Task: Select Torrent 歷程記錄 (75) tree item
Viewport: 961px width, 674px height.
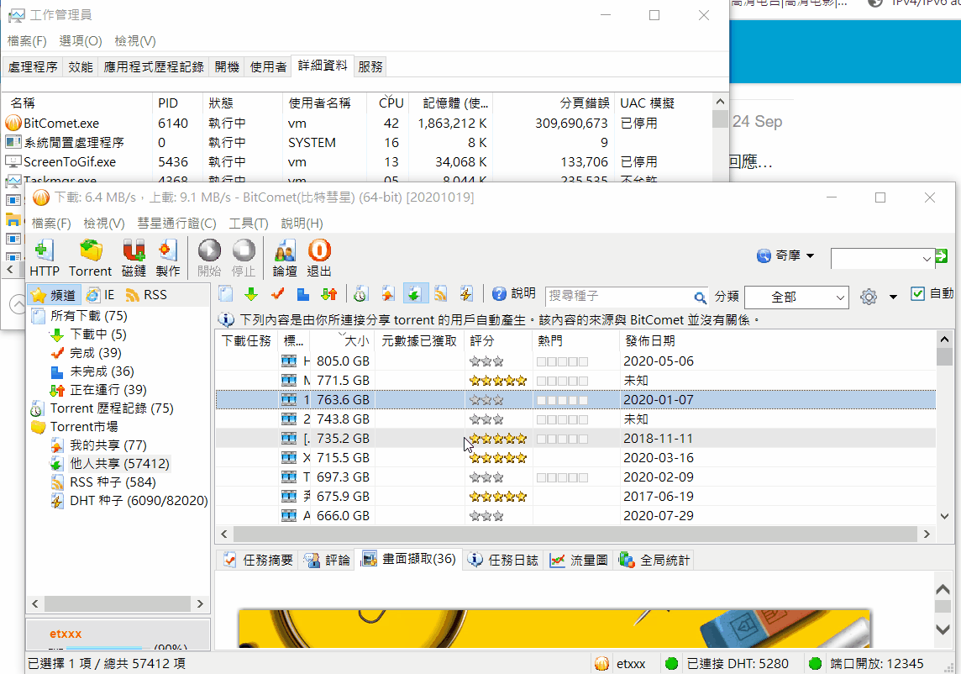Action: pos(112,408)
